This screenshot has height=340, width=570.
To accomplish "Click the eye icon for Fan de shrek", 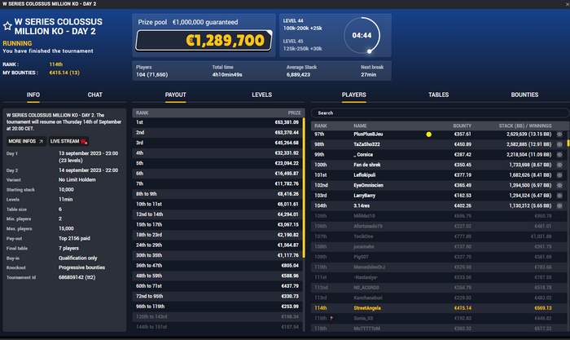I will pyautogui.click(x=559, y=165).
